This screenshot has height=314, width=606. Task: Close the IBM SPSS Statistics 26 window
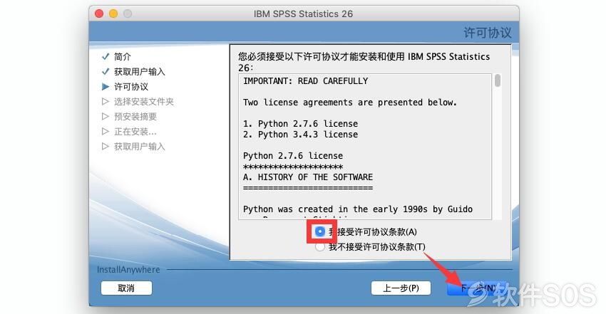(99, 14)
